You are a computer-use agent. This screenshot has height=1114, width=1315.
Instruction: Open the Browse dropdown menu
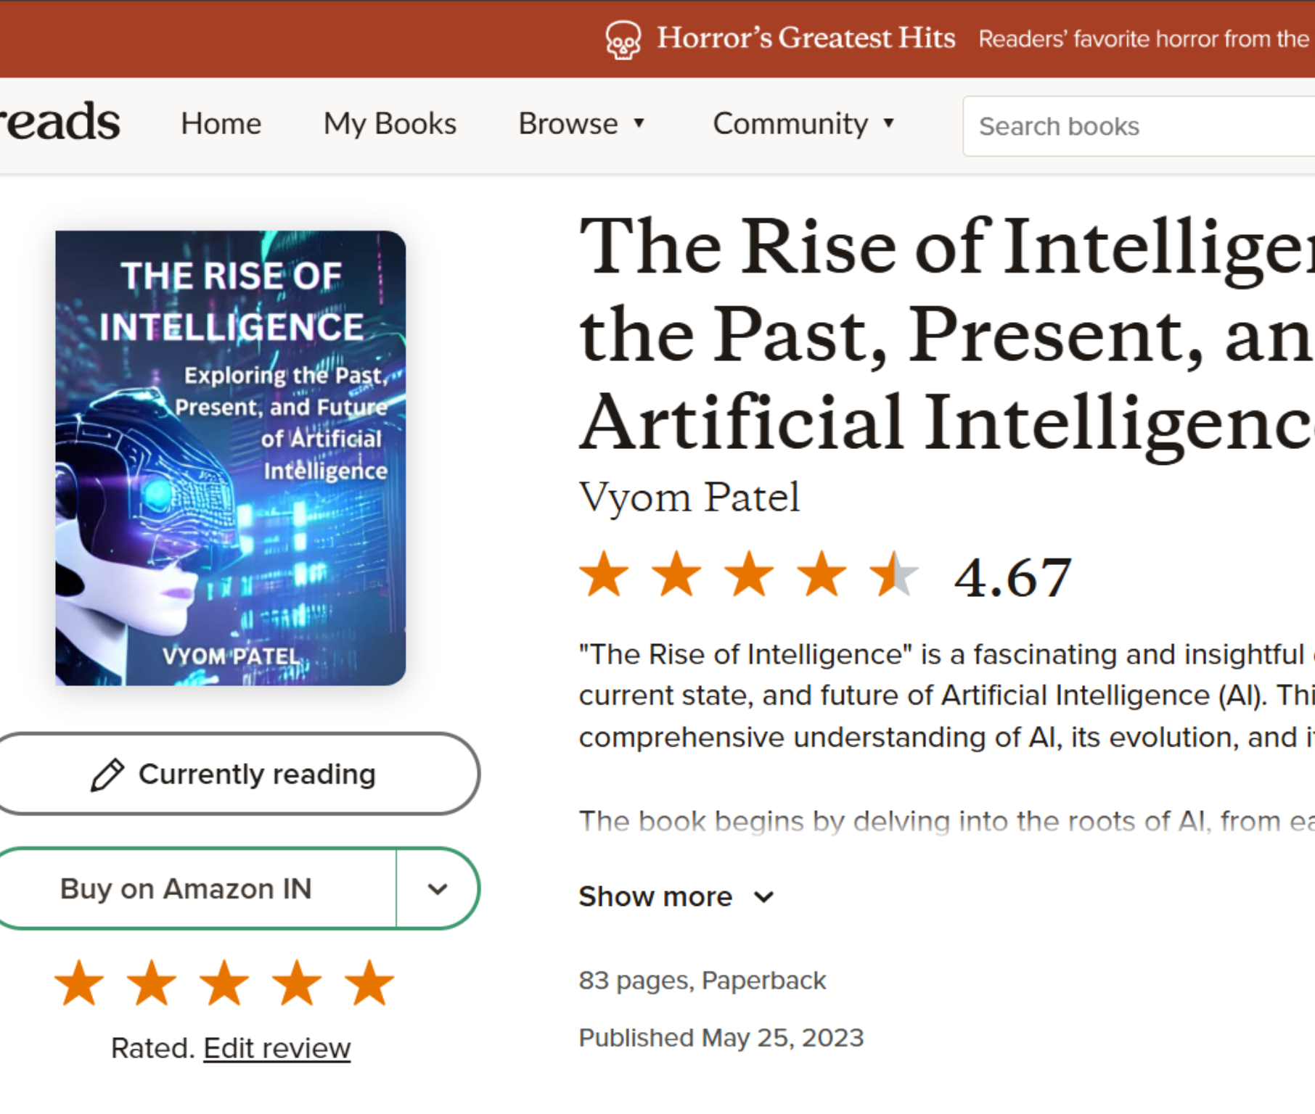[581, 124]
